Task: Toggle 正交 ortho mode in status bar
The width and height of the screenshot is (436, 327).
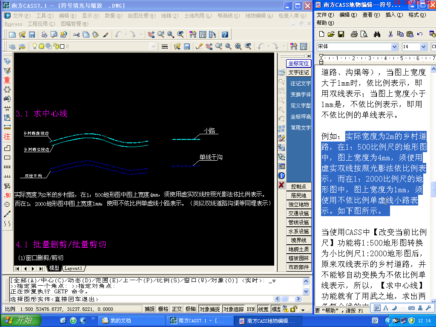Action: tap(177, 309)
